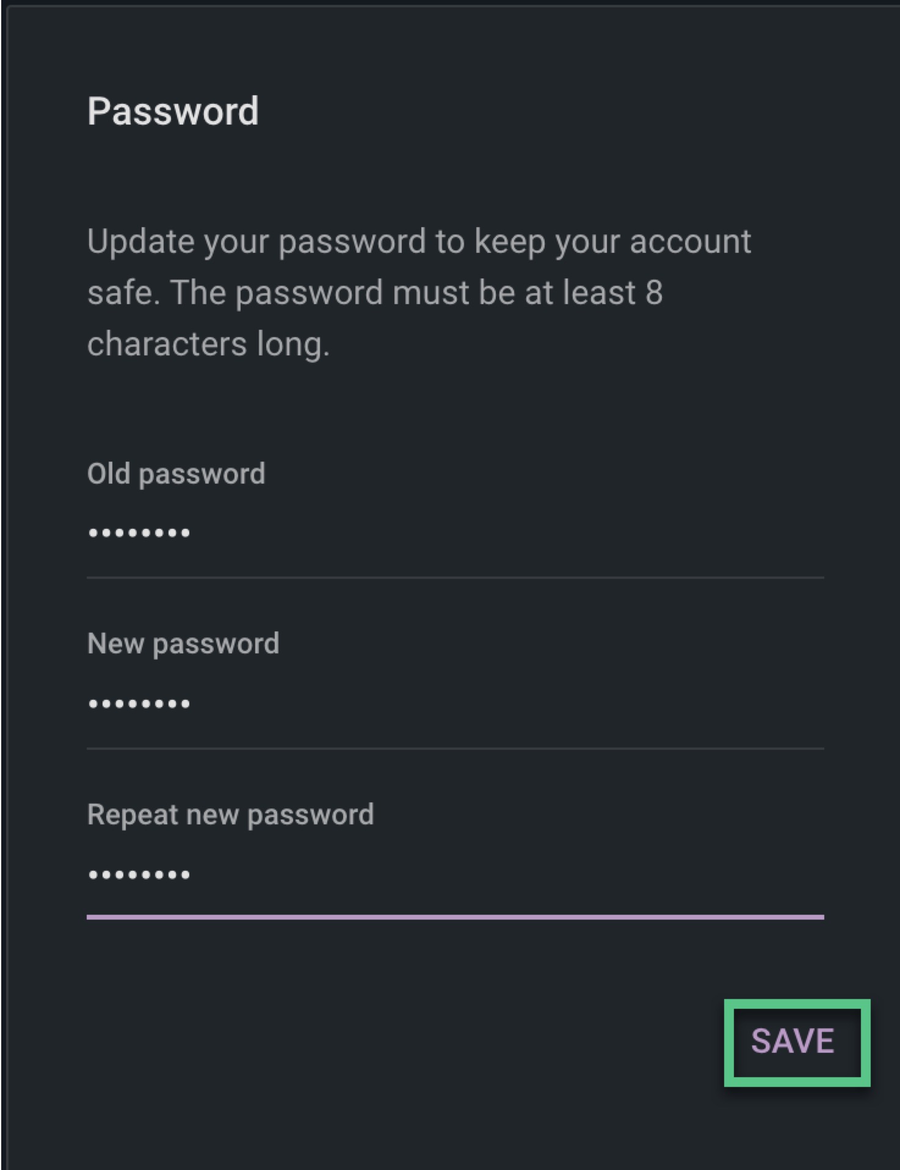Click the masked dots in Old password
The width and height of the screenshot is (900, 1170).
click(x=139, y=533)
